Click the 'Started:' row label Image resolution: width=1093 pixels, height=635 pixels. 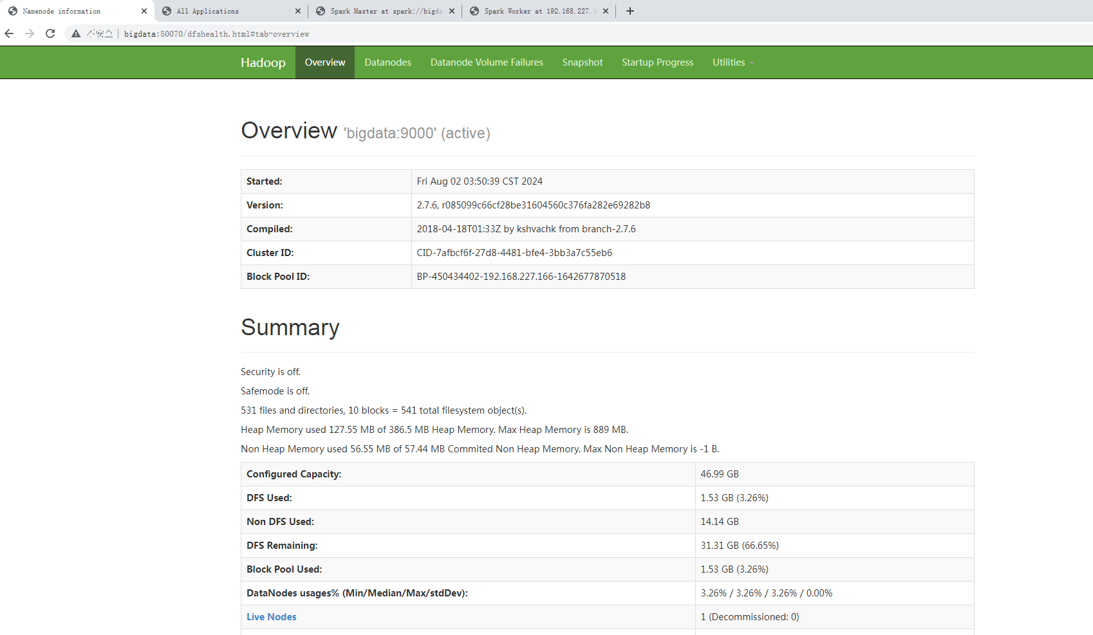(265, 181)
